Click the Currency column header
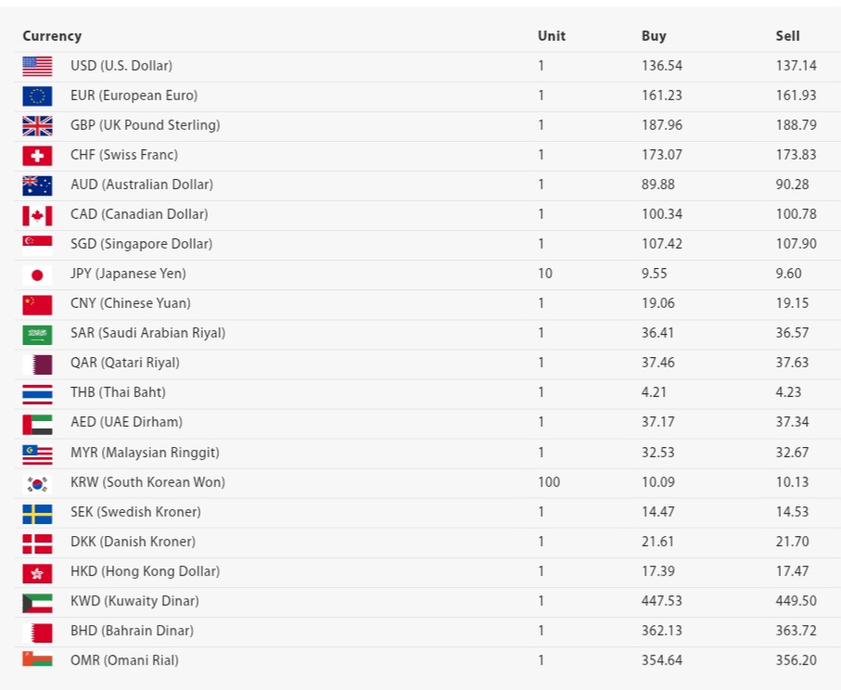Viewport: 841px width, 690px height. tap(52, 36)
